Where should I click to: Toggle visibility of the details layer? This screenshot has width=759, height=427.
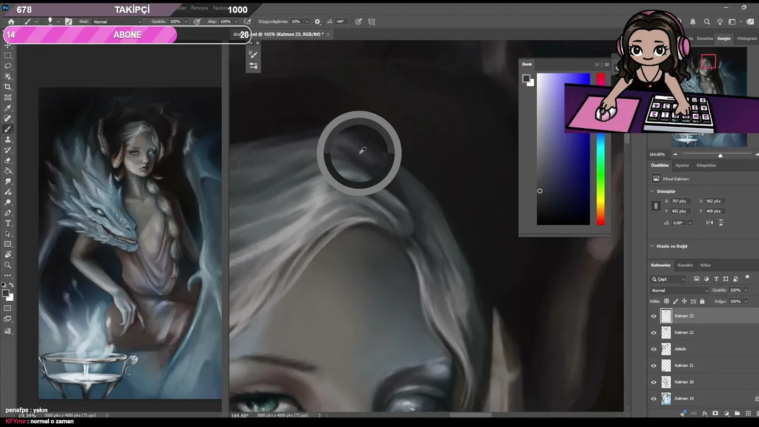654,349
